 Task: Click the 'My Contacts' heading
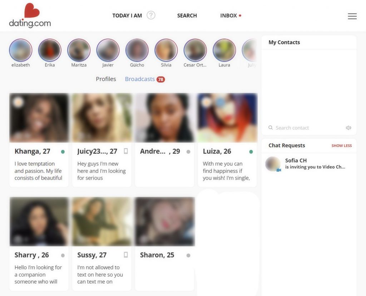284,42
